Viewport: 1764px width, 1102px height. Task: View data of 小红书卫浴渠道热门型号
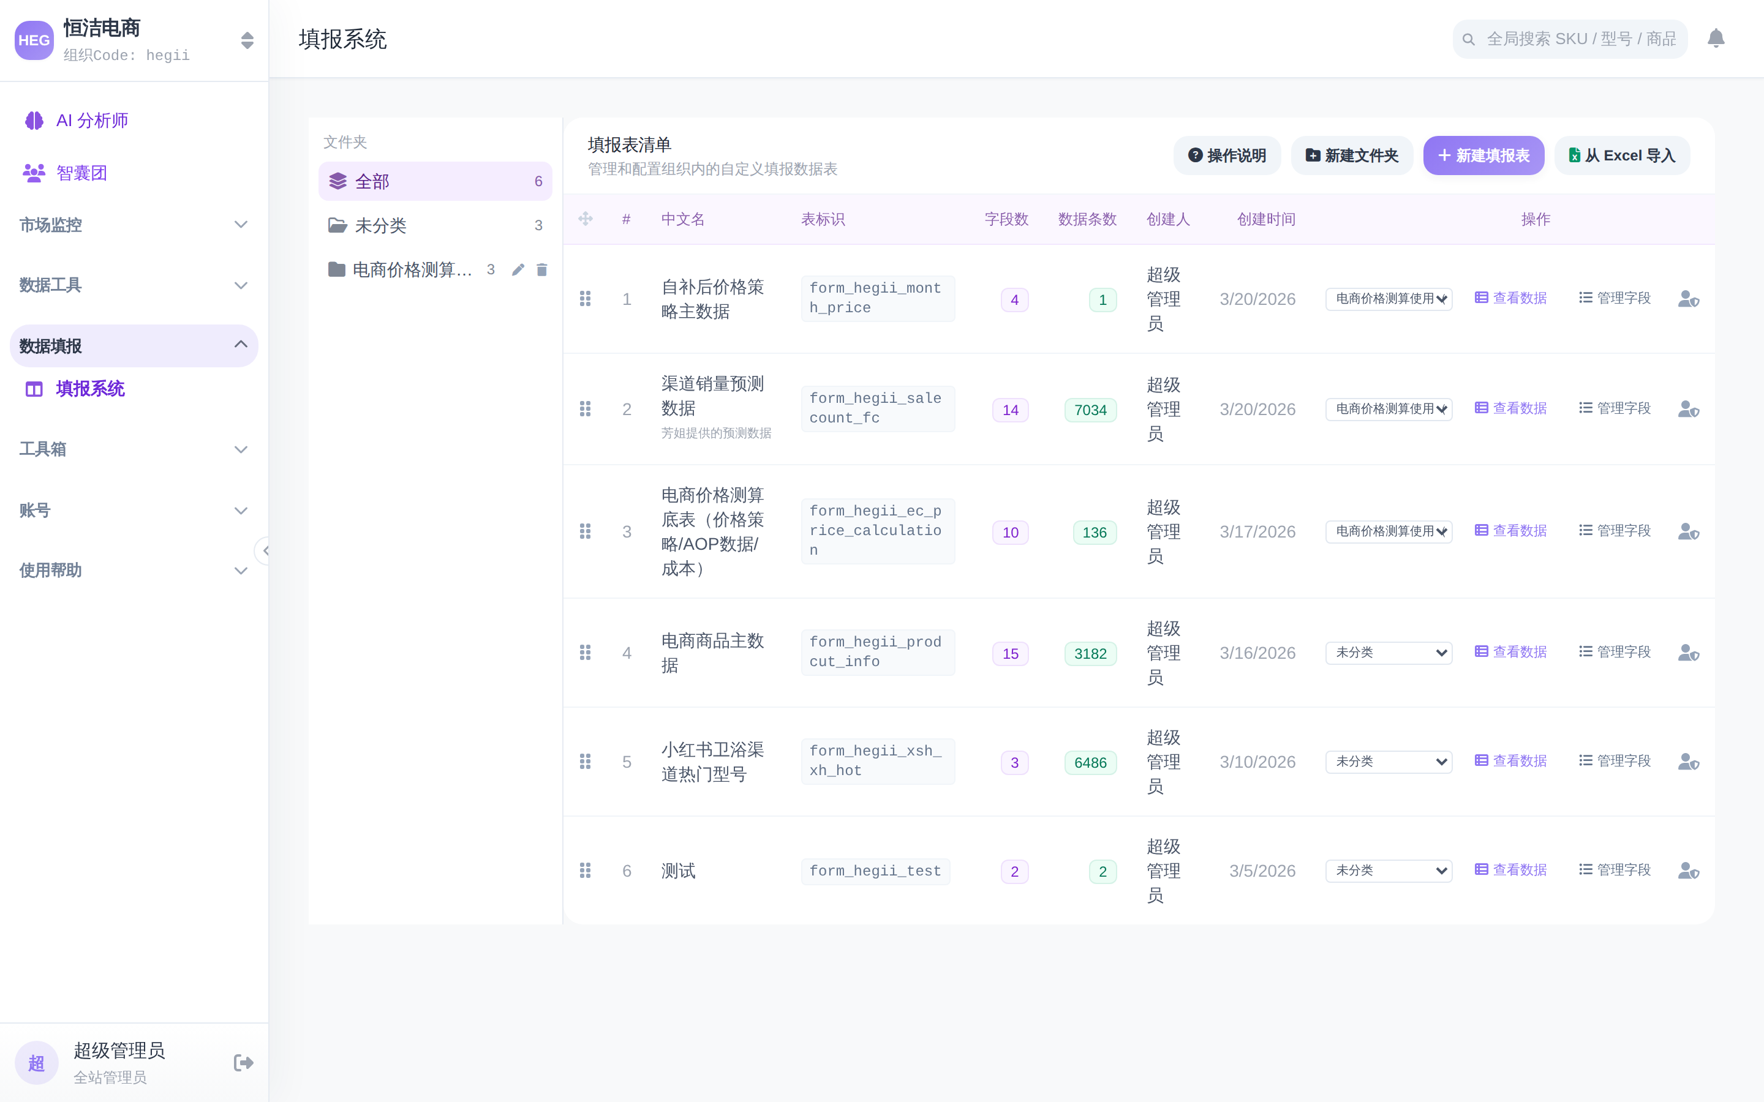[x=1510, y=761]
